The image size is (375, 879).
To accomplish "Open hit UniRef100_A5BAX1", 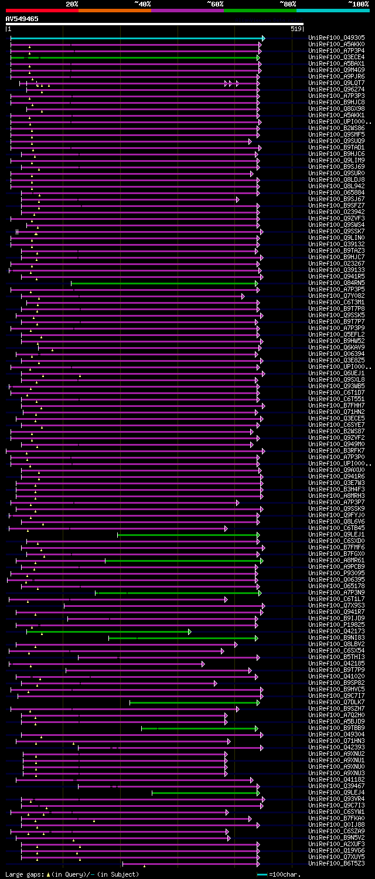I will [336, 64].
